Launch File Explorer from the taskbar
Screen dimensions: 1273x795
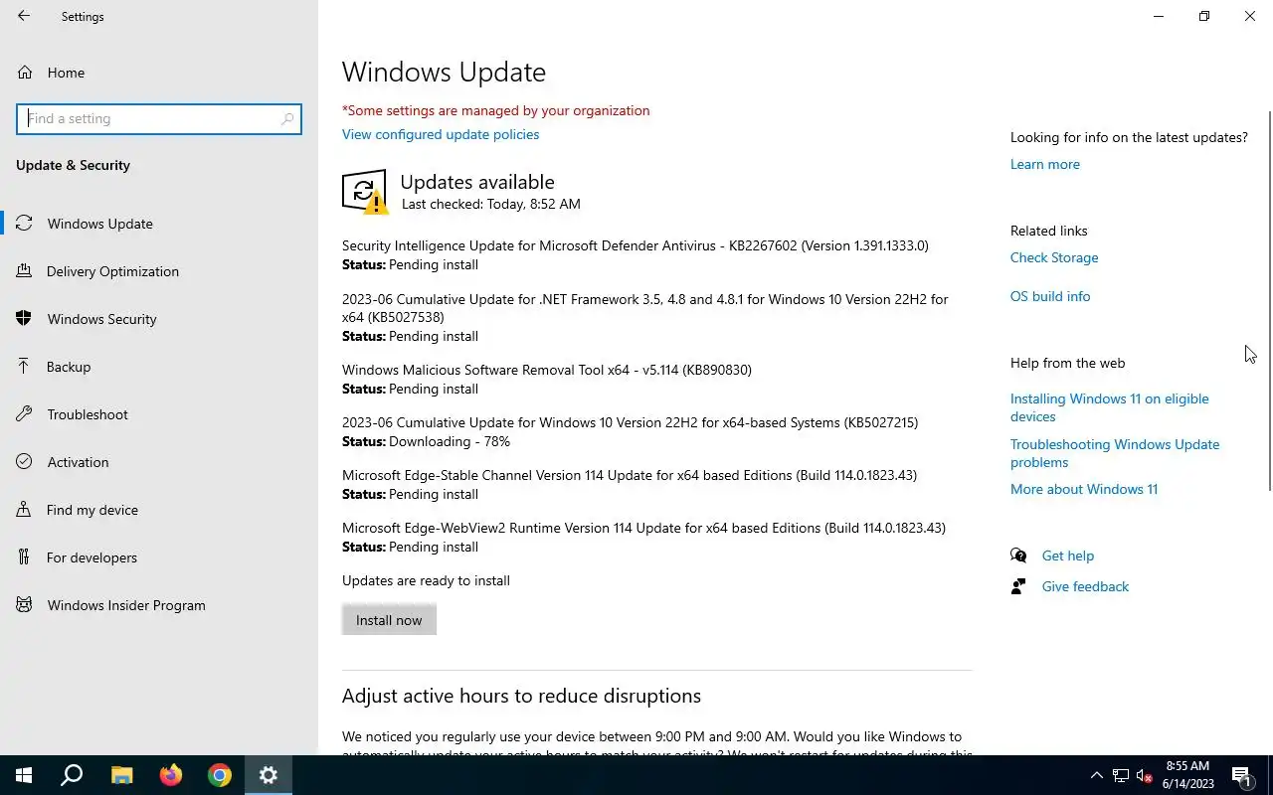click(x=121, y=775)
